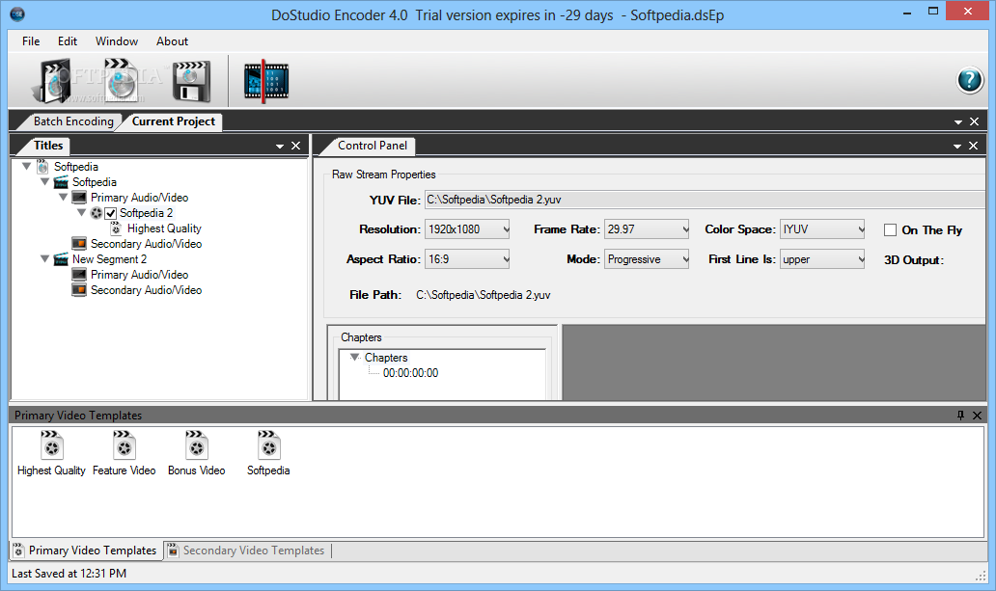Open the About menu
Viewport: 996px width, 591px height.
click(x=172, y=41)
